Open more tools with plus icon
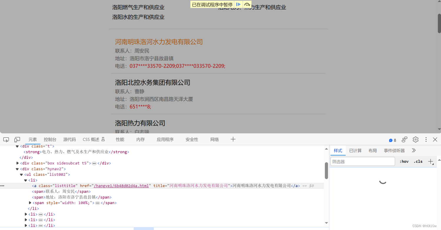 pos(233,139)
